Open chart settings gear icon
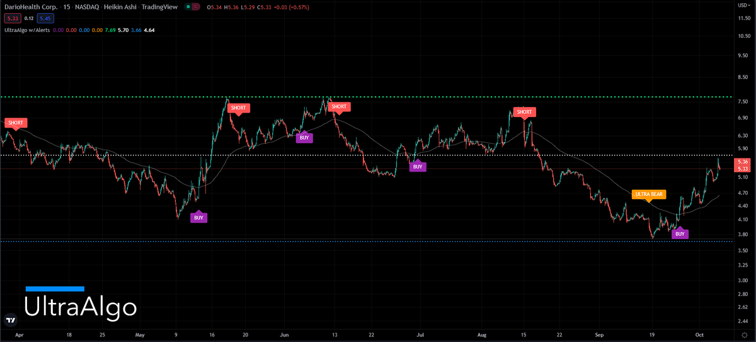 [x=745, y=336]
